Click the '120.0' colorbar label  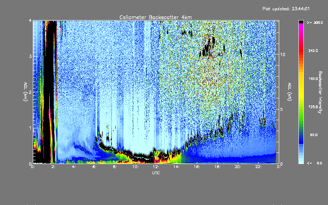pyautogui.click(x=313, y=107)
